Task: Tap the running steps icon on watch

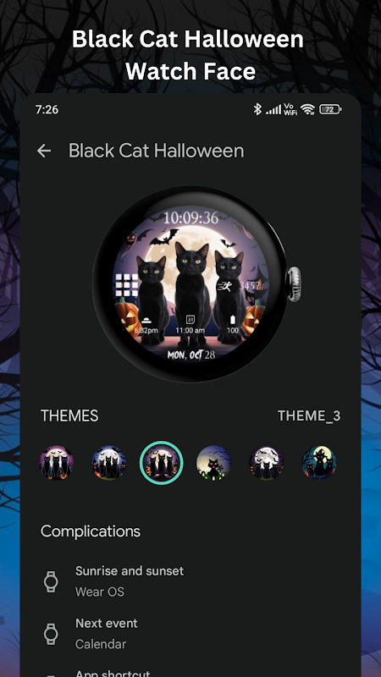Action: tap(224, 285)
